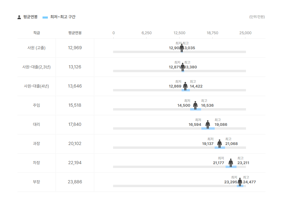
Task: Click the person icon in the 사원-대졸(4년) row
Action: point(185,86)
